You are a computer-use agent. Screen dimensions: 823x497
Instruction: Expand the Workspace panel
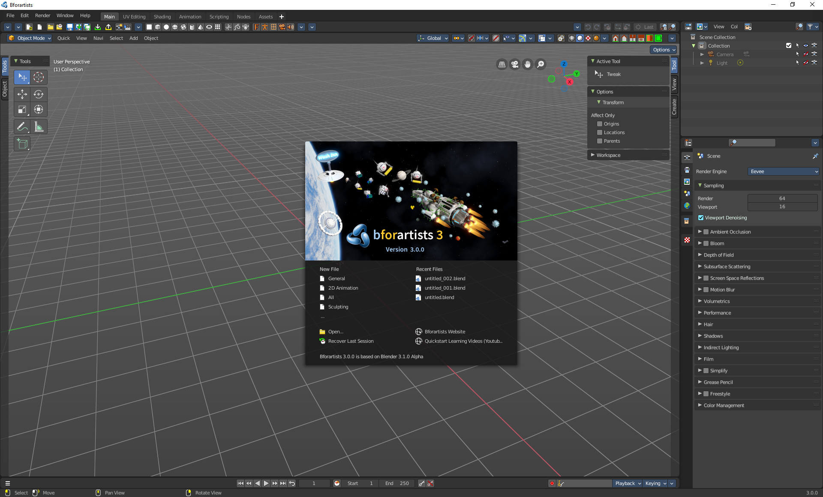(x=608, y=155)
